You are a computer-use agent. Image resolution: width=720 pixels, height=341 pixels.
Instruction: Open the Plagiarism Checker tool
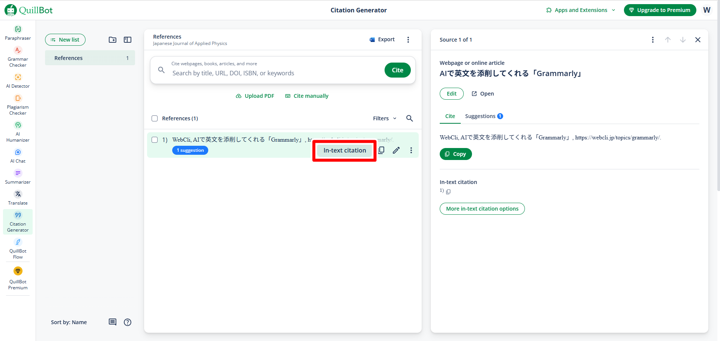[18, 105]
